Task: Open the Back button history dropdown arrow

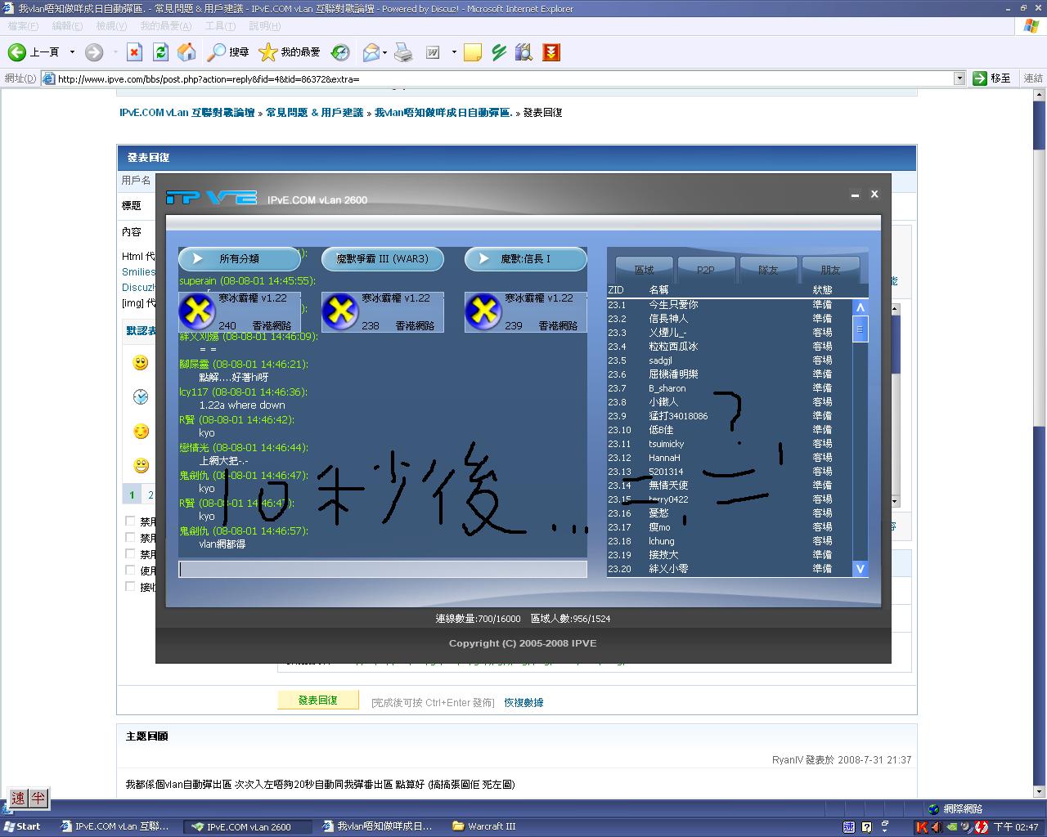Action: point(72,52)
